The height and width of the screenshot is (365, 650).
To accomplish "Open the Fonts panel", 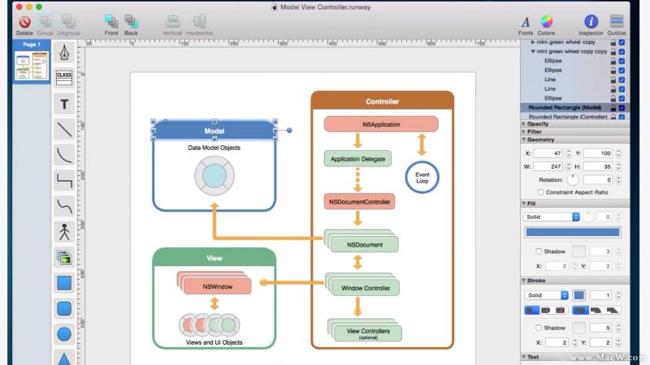I will click(x=525, y=22).
